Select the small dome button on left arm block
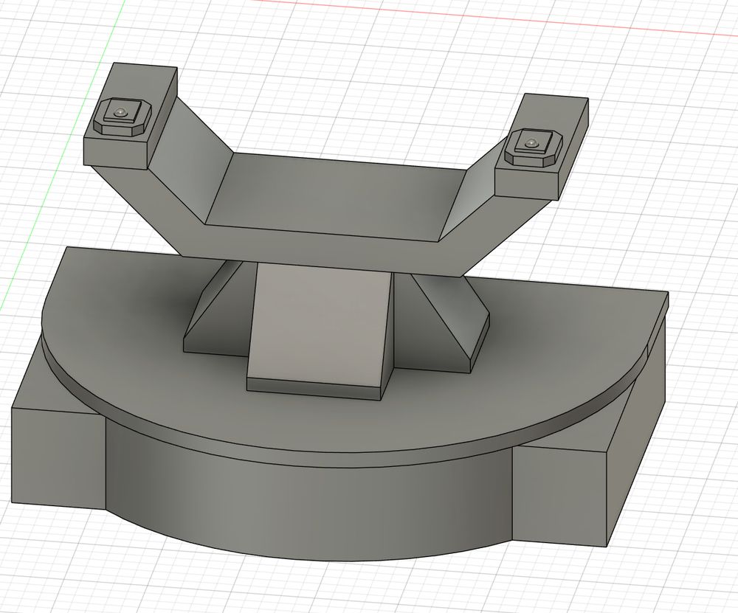Image resolution: width=738 pixels, height=613 pixels. coord(120,112)
